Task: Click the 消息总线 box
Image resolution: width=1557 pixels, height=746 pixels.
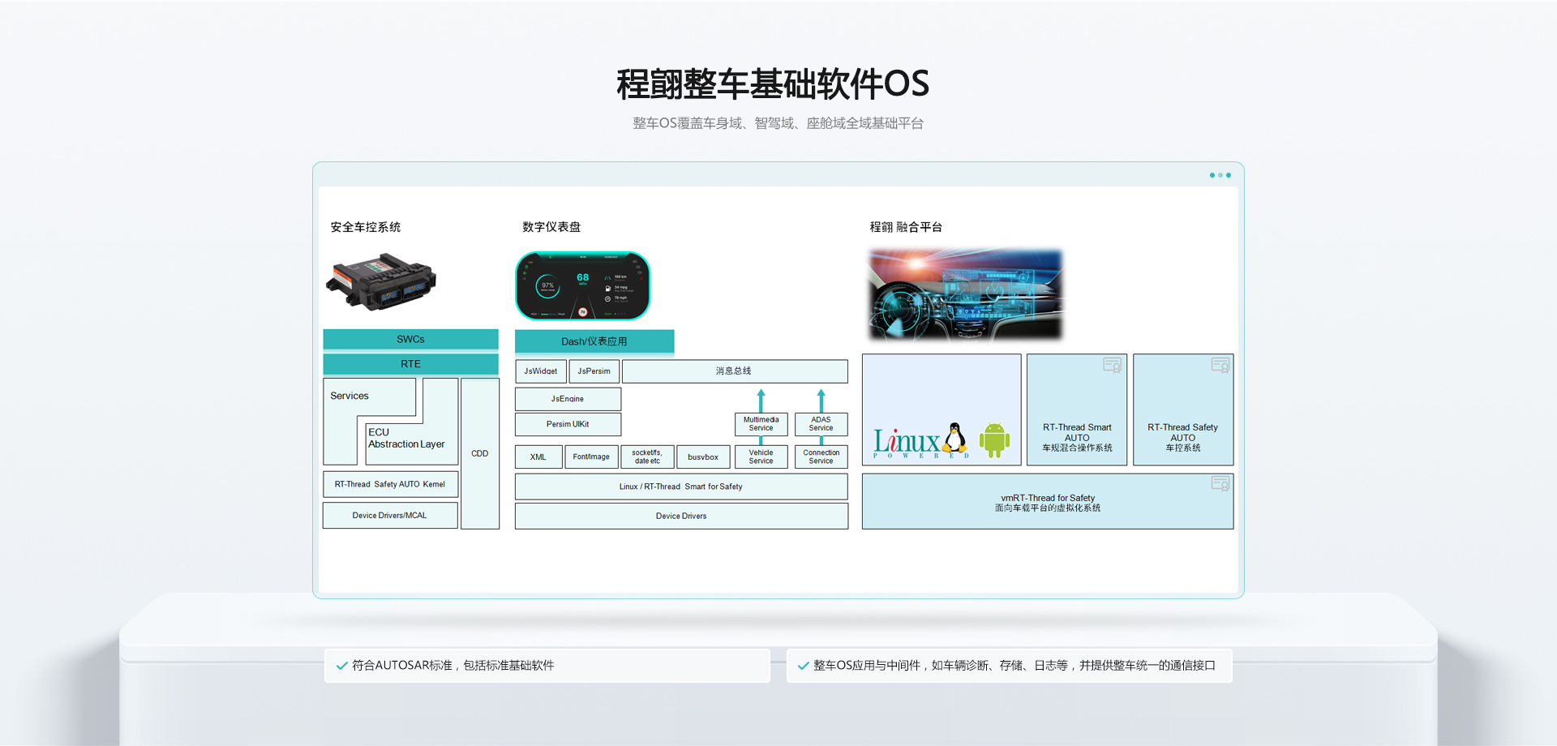Action: [735, 371]
